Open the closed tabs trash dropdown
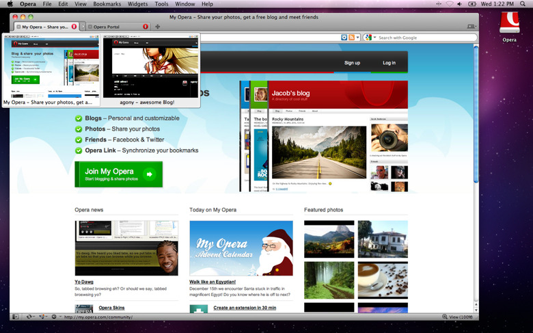The image size is (533, 333). [471, 26]
